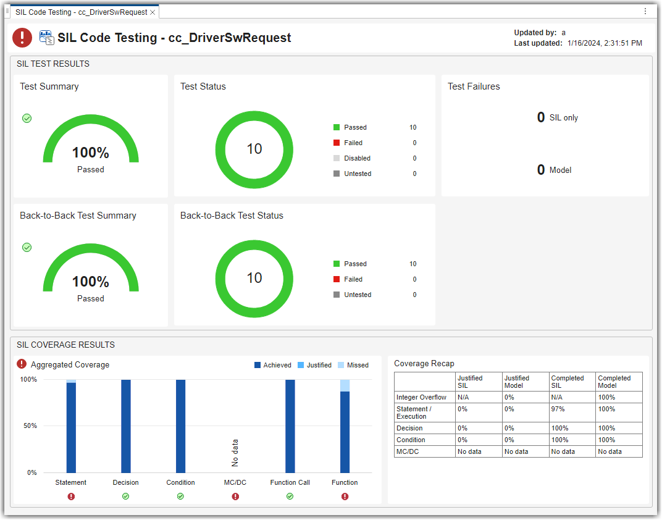Click the Simulink model icon next to the title
662x520 pixels.
coord(46,37)
